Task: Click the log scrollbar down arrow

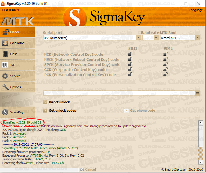Action: (x=201, y=162)
